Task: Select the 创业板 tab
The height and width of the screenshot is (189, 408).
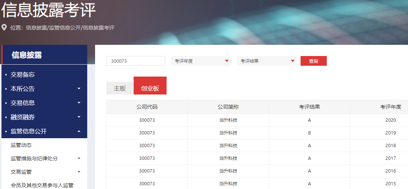Action: (x=150, y=88)
